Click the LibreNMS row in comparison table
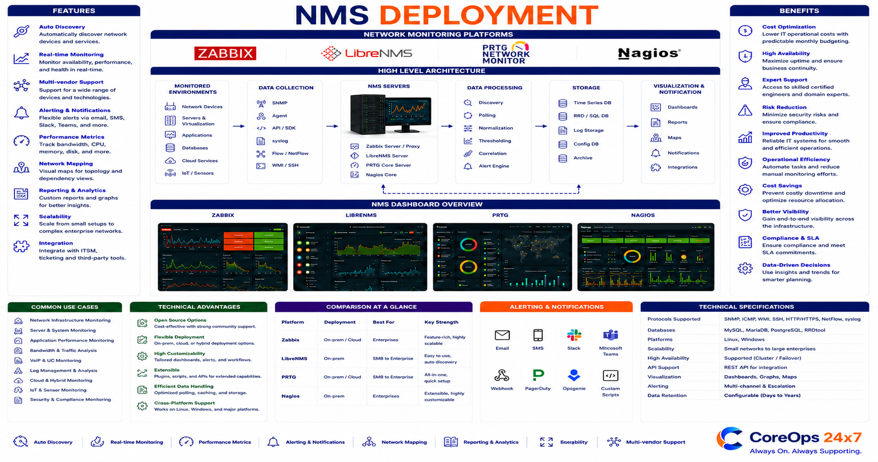This screenshot has width=878, height=462. tap(374, 359)
